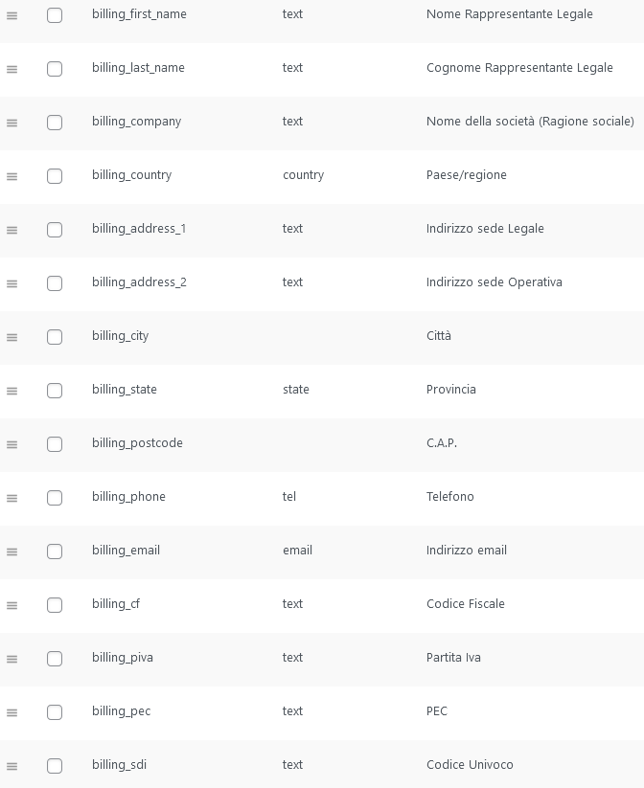Viewport: 644px width, 788px height.
Task: Mark the billing_piva checkbox
Action: coord(55,659)
